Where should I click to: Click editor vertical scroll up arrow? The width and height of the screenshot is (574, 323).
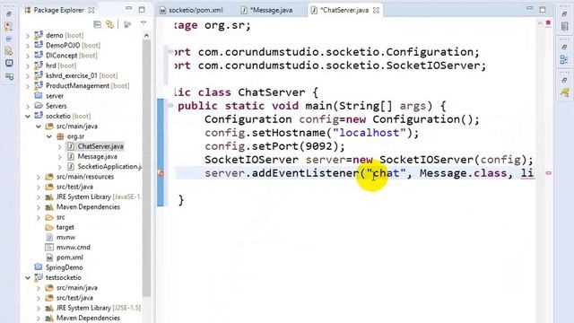(x=540, y=23)
